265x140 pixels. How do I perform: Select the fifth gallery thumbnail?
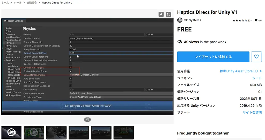(101, 133)
